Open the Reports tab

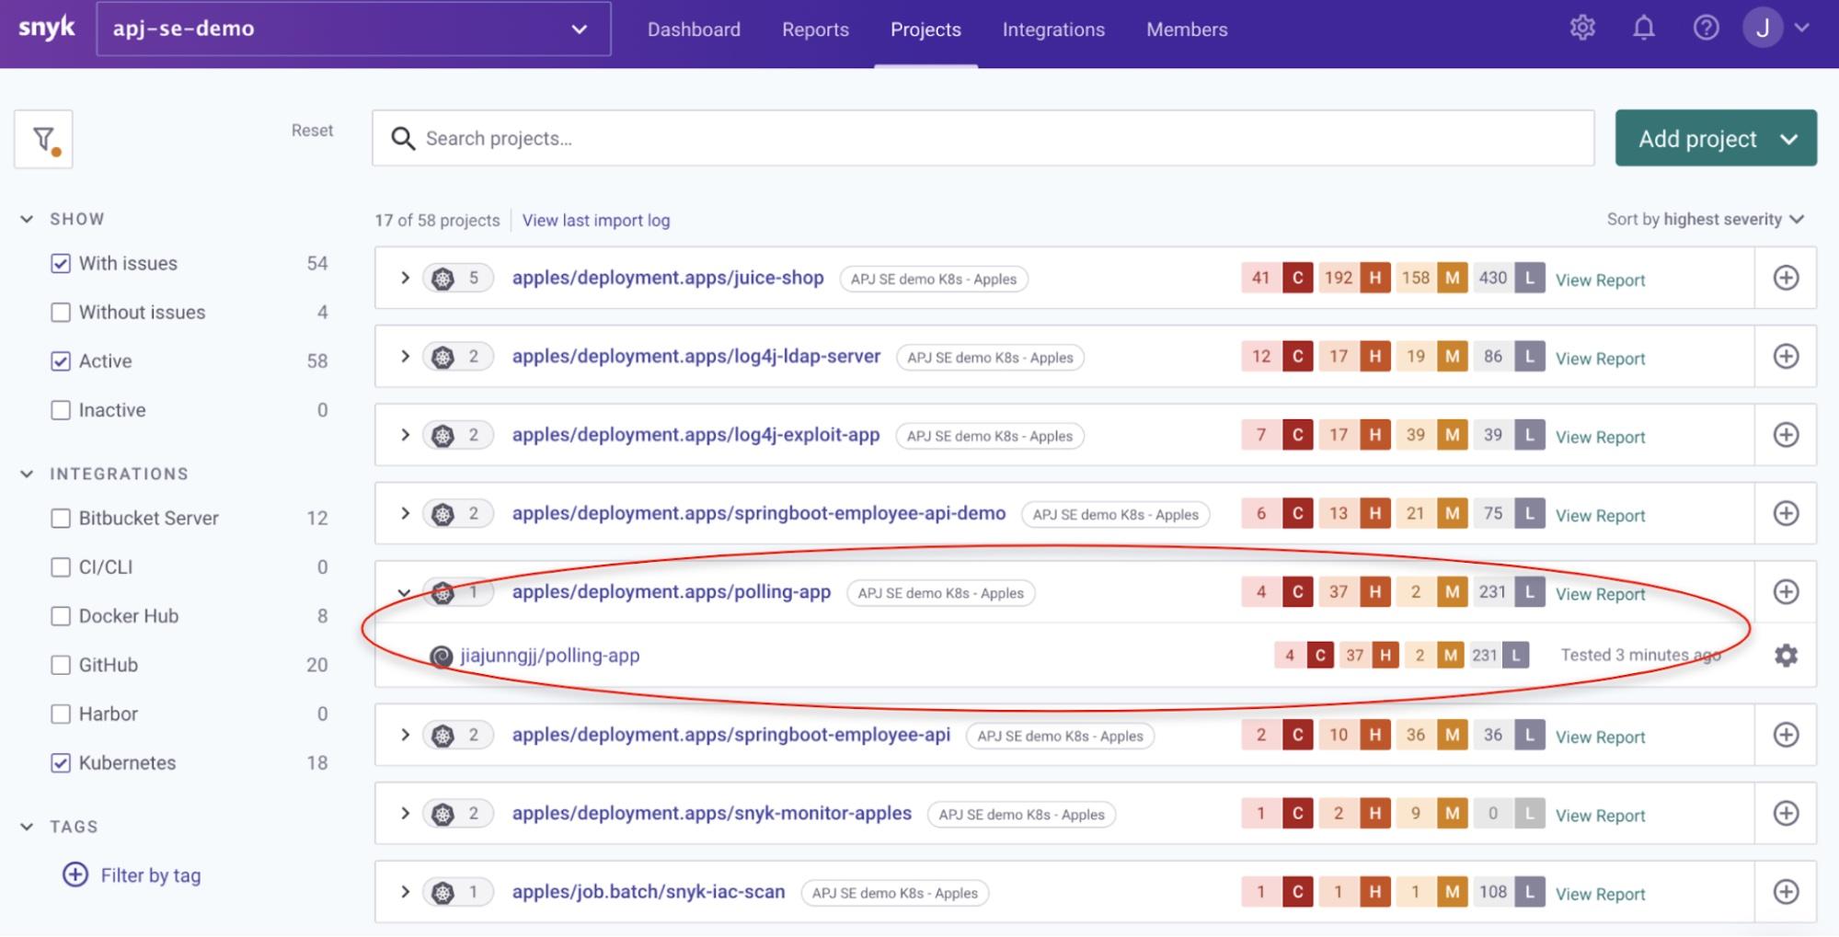pos(815,29)
